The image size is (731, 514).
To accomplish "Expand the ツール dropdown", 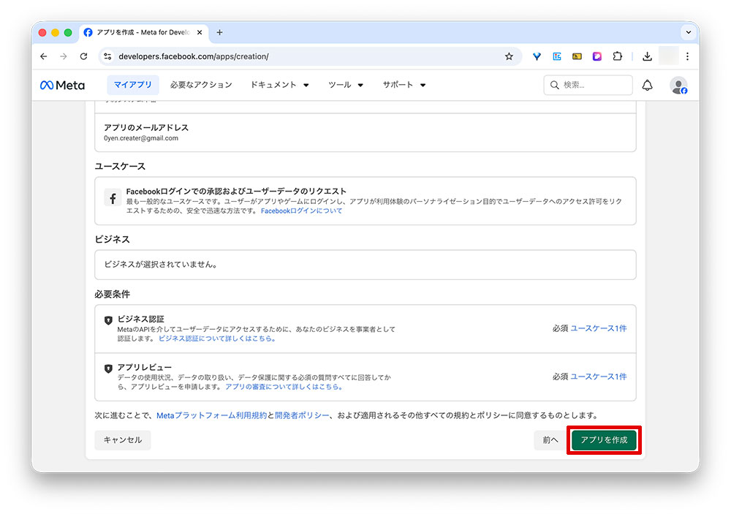I will coord(345,85).
